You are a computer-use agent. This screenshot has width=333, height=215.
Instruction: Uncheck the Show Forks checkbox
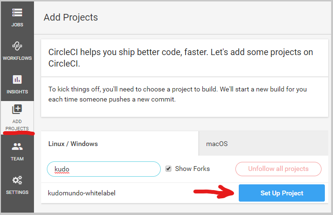[x=168, y=169]
